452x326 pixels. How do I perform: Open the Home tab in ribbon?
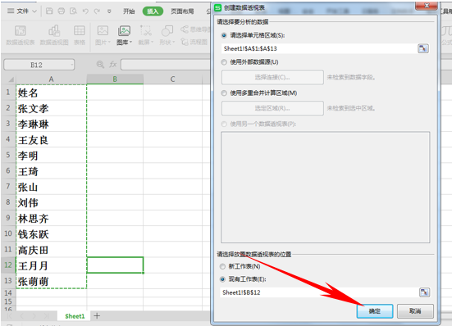tap(129, 11)
